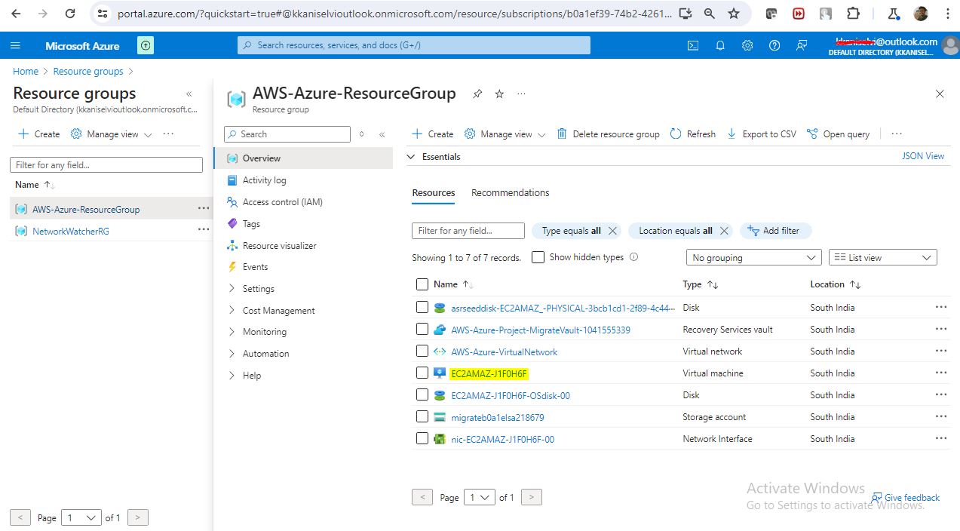960x531 pixels.
Task: Click the resources Filter for any field box
Action: coord(468,231)
